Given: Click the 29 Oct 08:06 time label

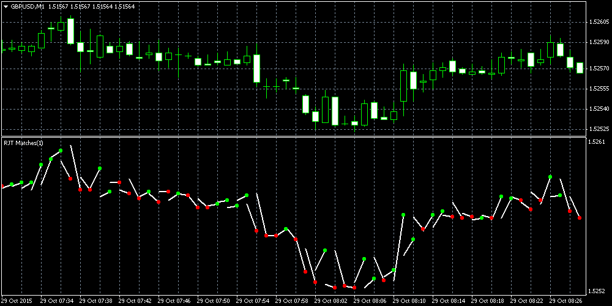Looking at the screenshot, I should click(x=371, y=301).
